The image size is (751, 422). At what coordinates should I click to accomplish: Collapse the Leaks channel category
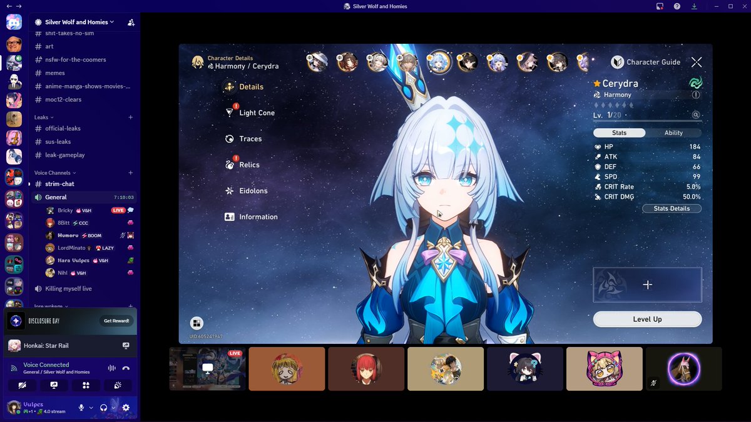(x=44, y=118)
